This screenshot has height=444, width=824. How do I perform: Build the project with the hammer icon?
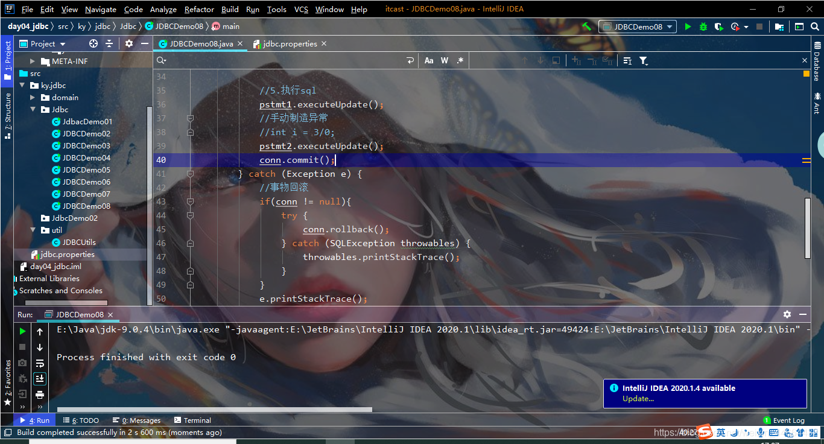tap(586, 27)
